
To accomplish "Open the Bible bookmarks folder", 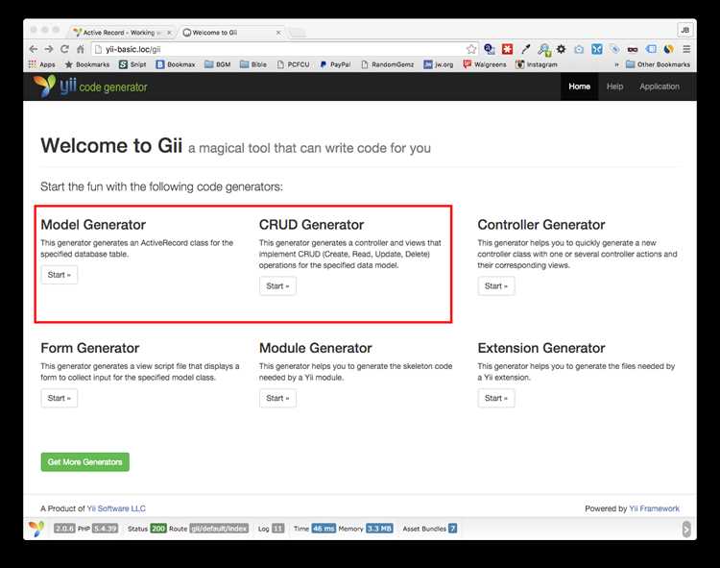I will pos(253,64).
